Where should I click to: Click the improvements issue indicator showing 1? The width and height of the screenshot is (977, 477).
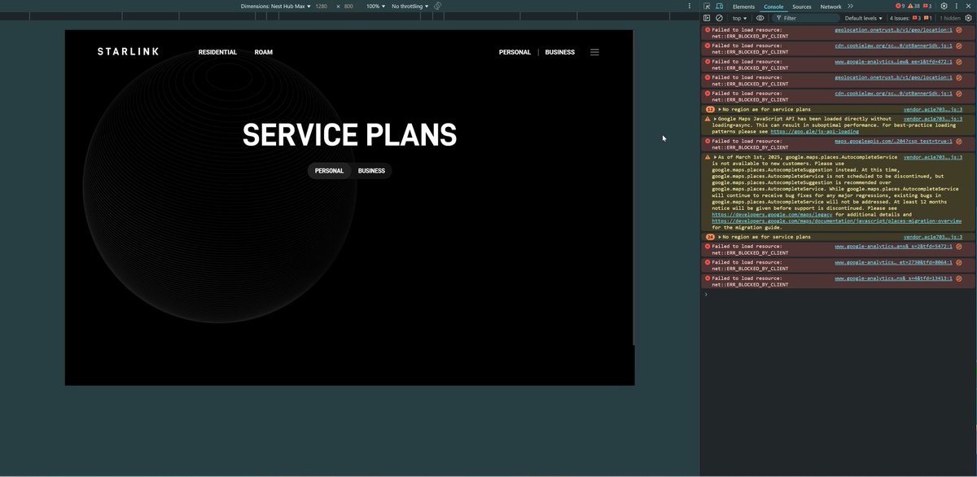point(929,18)
